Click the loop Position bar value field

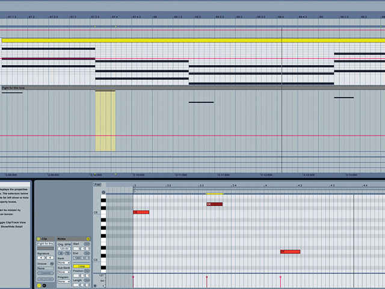(x=76, y=276)
